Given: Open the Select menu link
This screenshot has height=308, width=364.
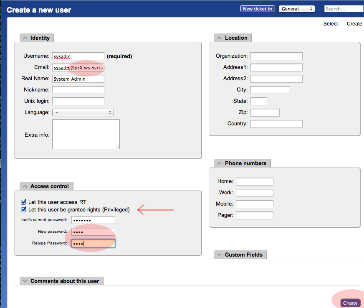Looking at the screenshot, I should (x=331, y=24).
